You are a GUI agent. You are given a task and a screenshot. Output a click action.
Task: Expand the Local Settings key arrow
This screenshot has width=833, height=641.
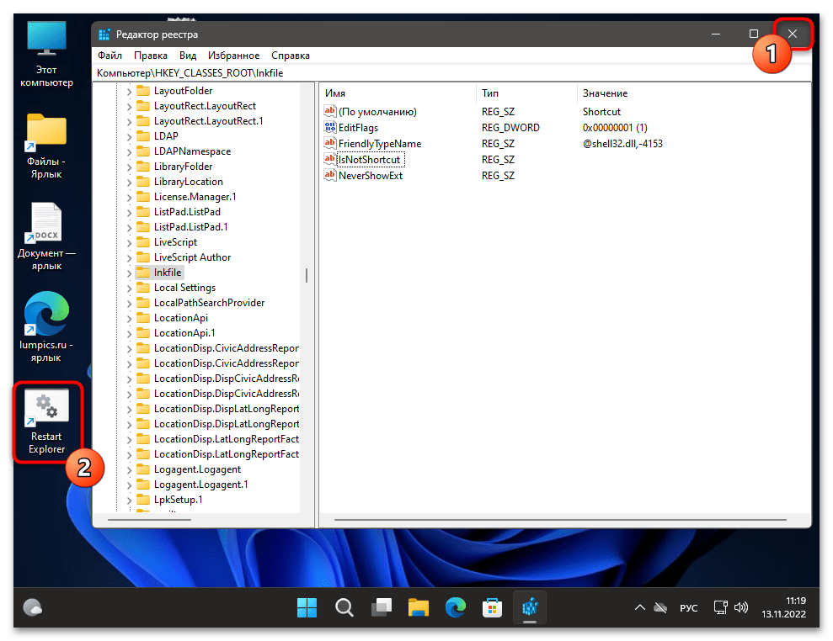coord(130,288)
